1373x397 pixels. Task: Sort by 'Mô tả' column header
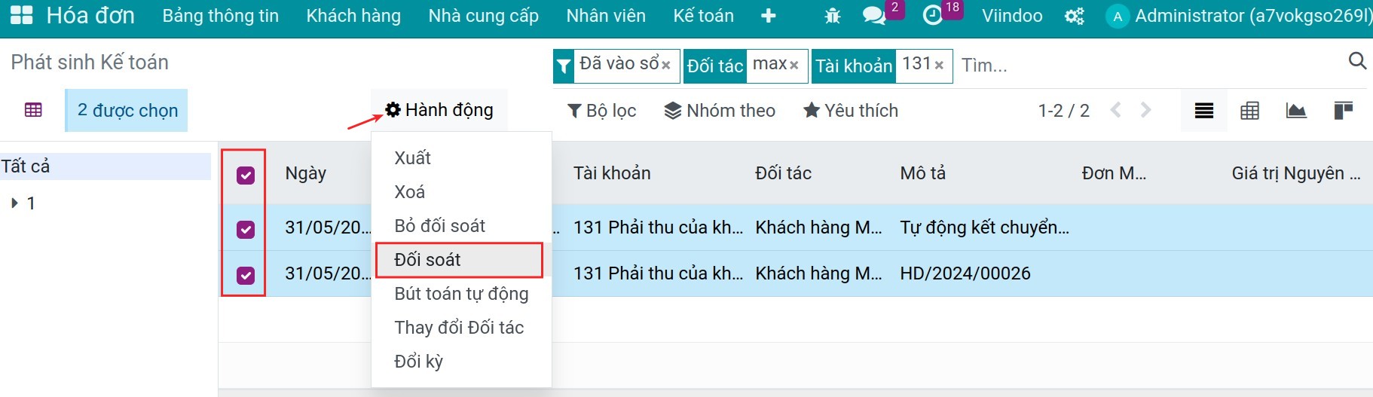tap(922, 173)
